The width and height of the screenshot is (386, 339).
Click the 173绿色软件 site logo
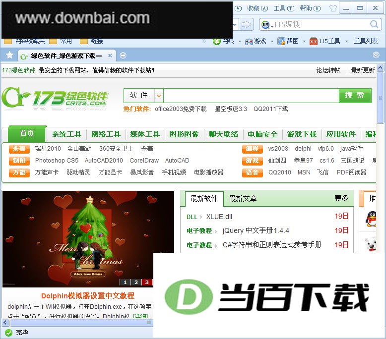coord(55,97)
